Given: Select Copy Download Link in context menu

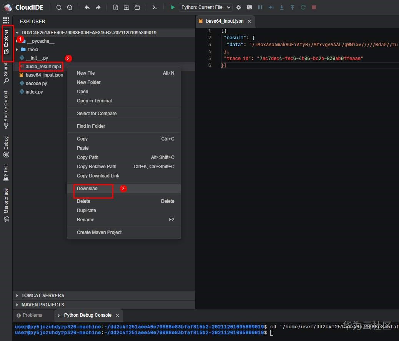Looking at the screenshot, I should click(x=98, y=176).
